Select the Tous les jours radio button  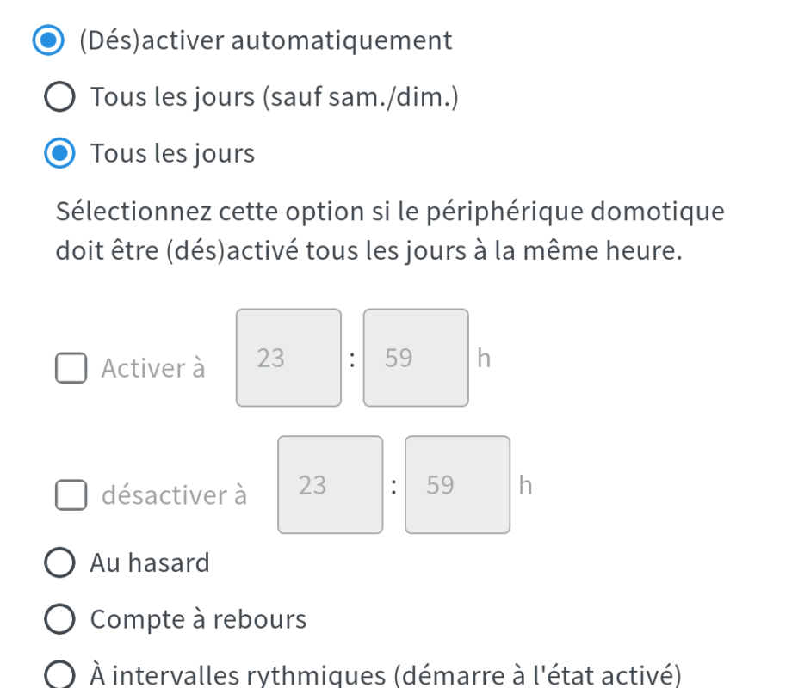click(x=59, y=154)
